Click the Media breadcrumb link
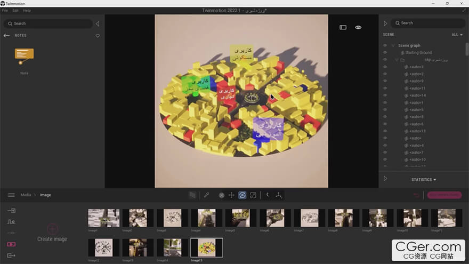The image size is (469, 264). (x=26, y=195)
